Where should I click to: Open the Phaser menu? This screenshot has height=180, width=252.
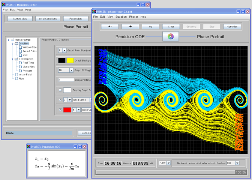tap(133, 17)
